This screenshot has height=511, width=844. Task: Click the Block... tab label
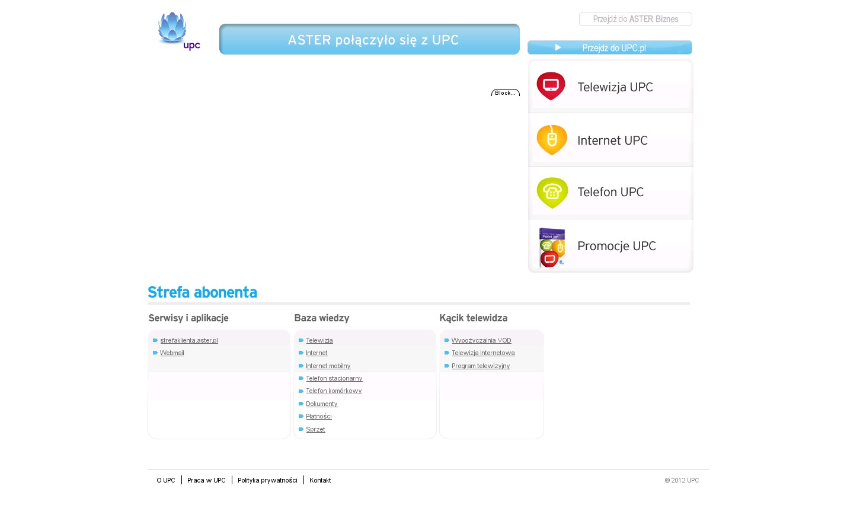[505, 93]
